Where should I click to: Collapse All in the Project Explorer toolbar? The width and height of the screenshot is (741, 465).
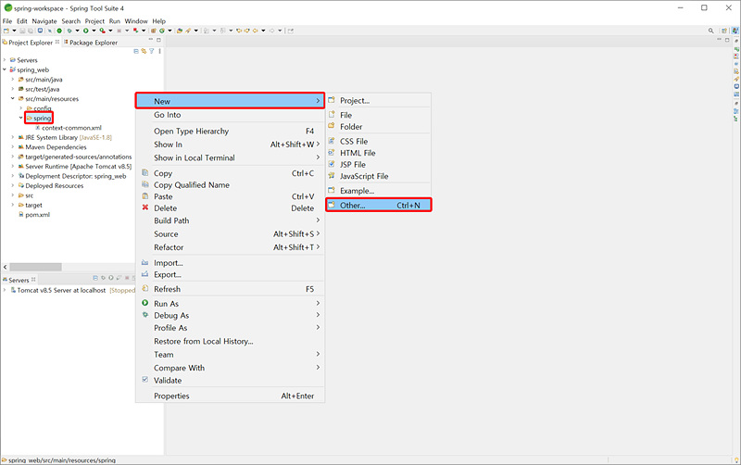tap(136, 51)
